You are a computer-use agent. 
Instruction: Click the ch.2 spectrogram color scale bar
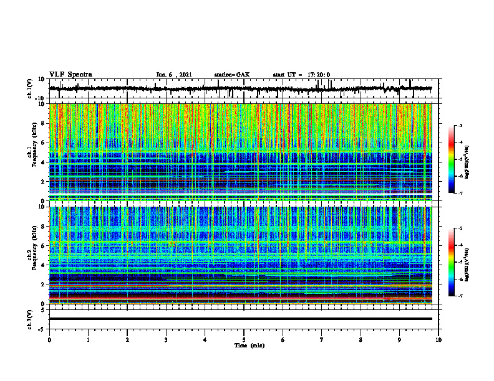(451, 262)
